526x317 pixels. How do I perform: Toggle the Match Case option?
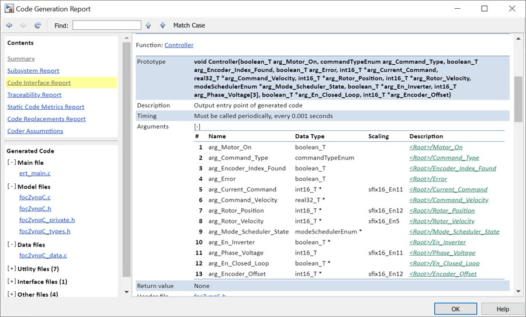pyautogui.click(x=189, y=26)
